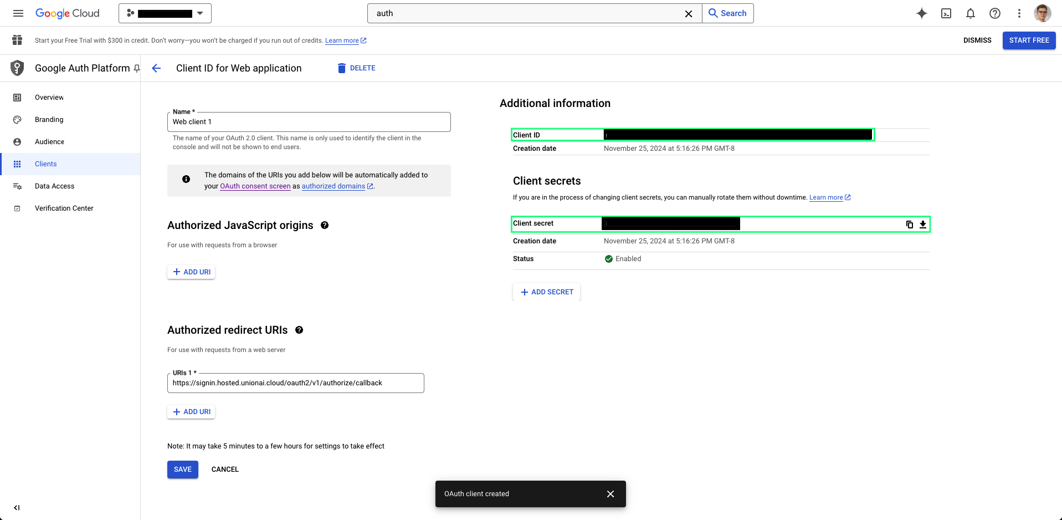
Task: Activate the Cloud Shell terminal
Action: (x=946, y=13)
